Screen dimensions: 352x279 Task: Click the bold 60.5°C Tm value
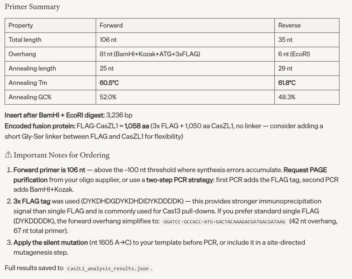[109, 83]
